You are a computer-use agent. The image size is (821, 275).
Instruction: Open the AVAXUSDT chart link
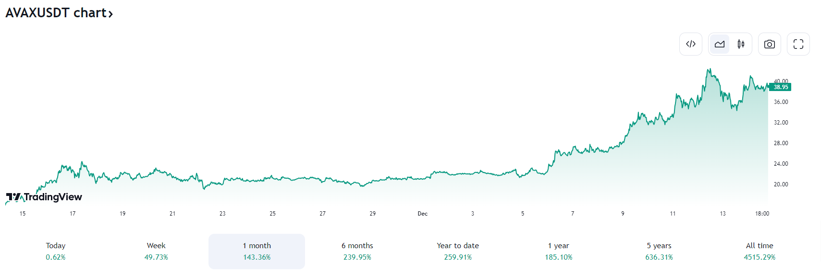[55, 13]
